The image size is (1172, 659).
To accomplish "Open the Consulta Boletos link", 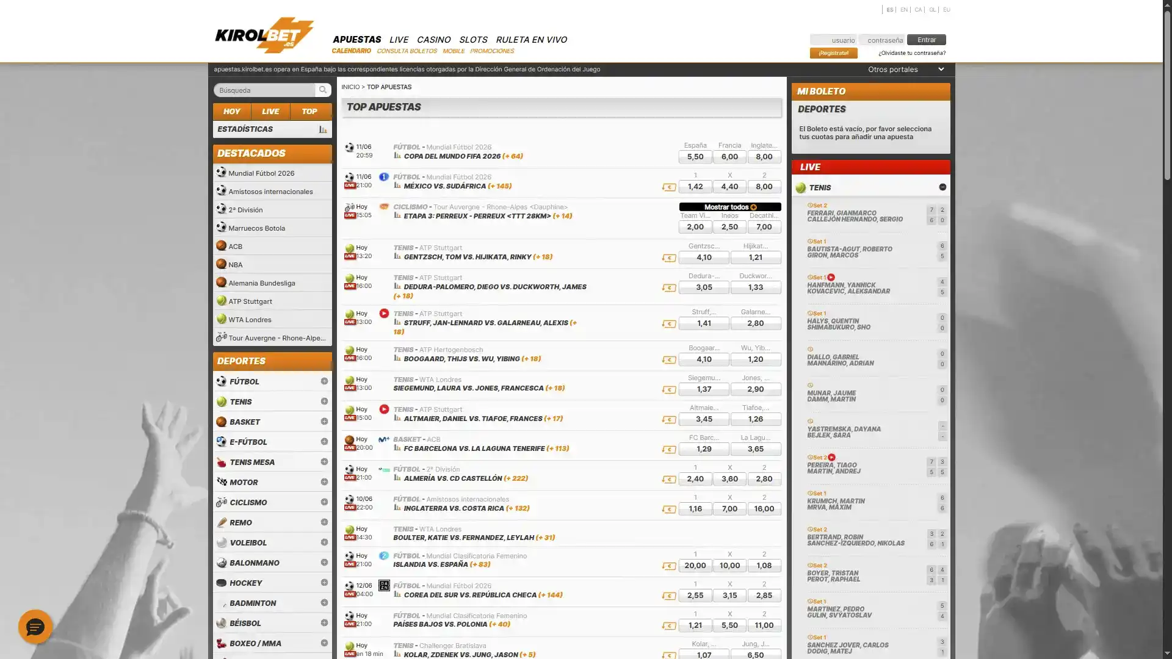I will click(x=407, y=51).
